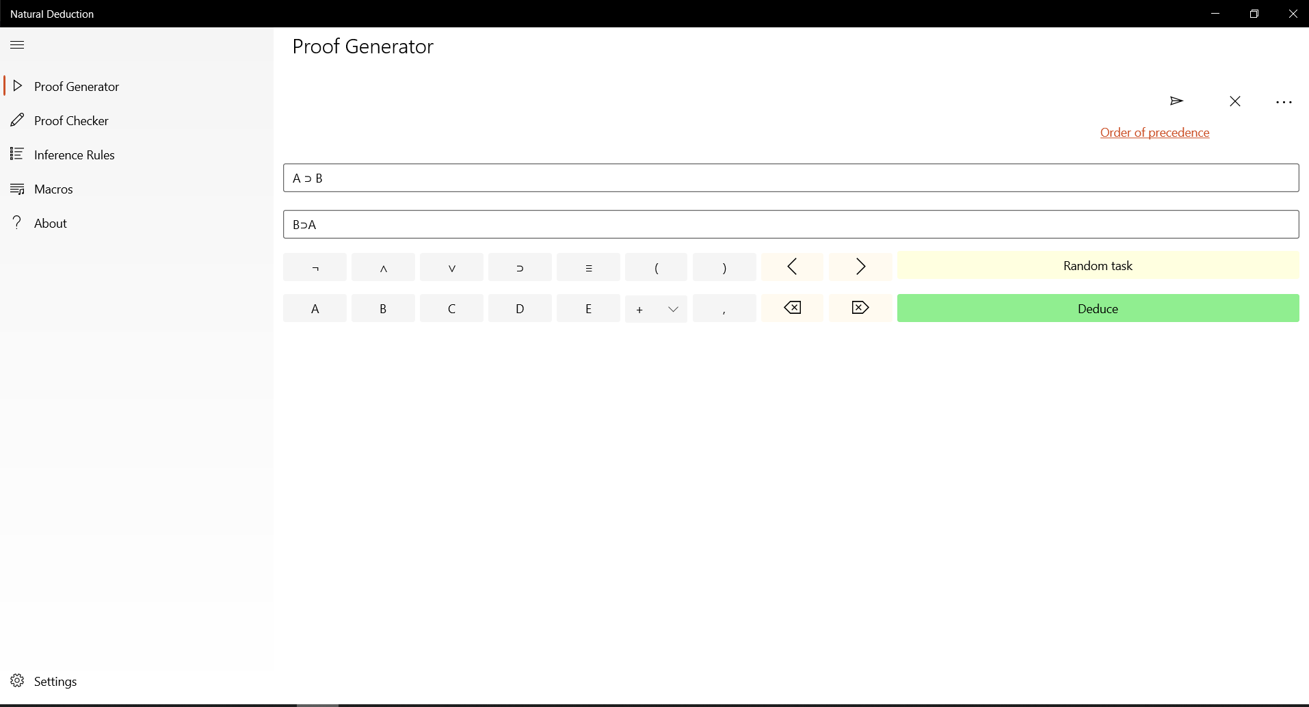The height and width of the screenshot is (707, 1309).
Task: Click the X clear icon near send
Action: 1234,101
